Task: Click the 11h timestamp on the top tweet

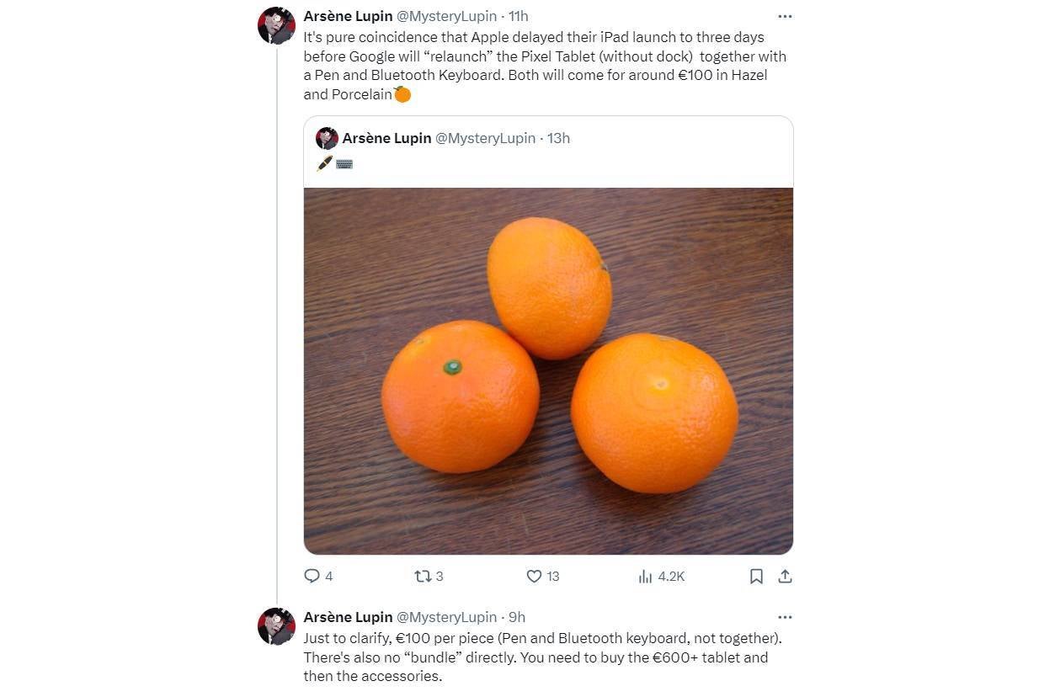Action: 518,16
